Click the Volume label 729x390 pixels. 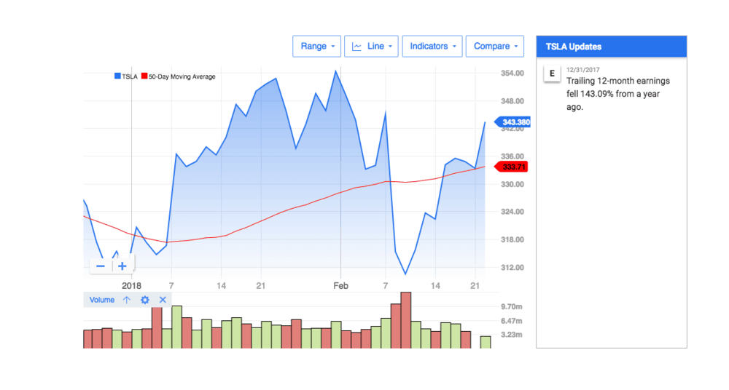pyautogui.click(x=102, y=300)
